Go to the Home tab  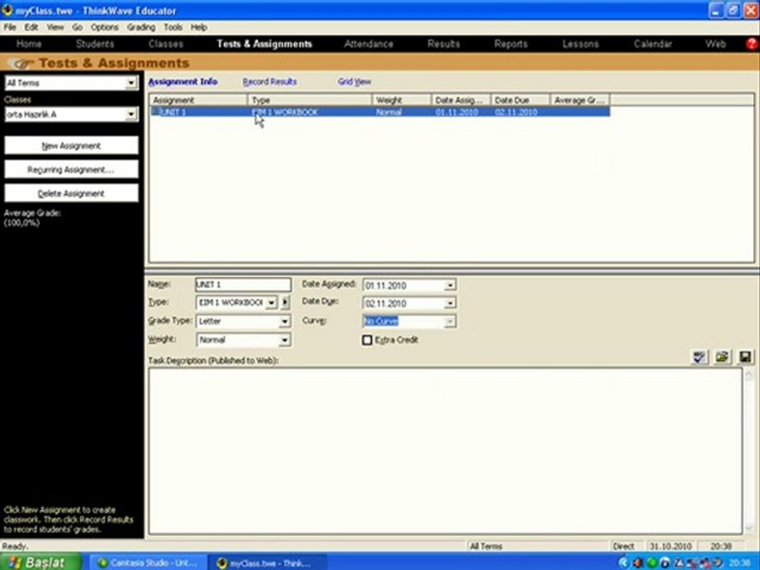pos(29,44)
